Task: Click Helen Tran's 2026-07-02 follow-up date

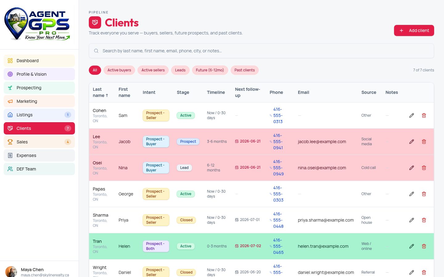Action: pyautogui.click(x=248, y=246)
